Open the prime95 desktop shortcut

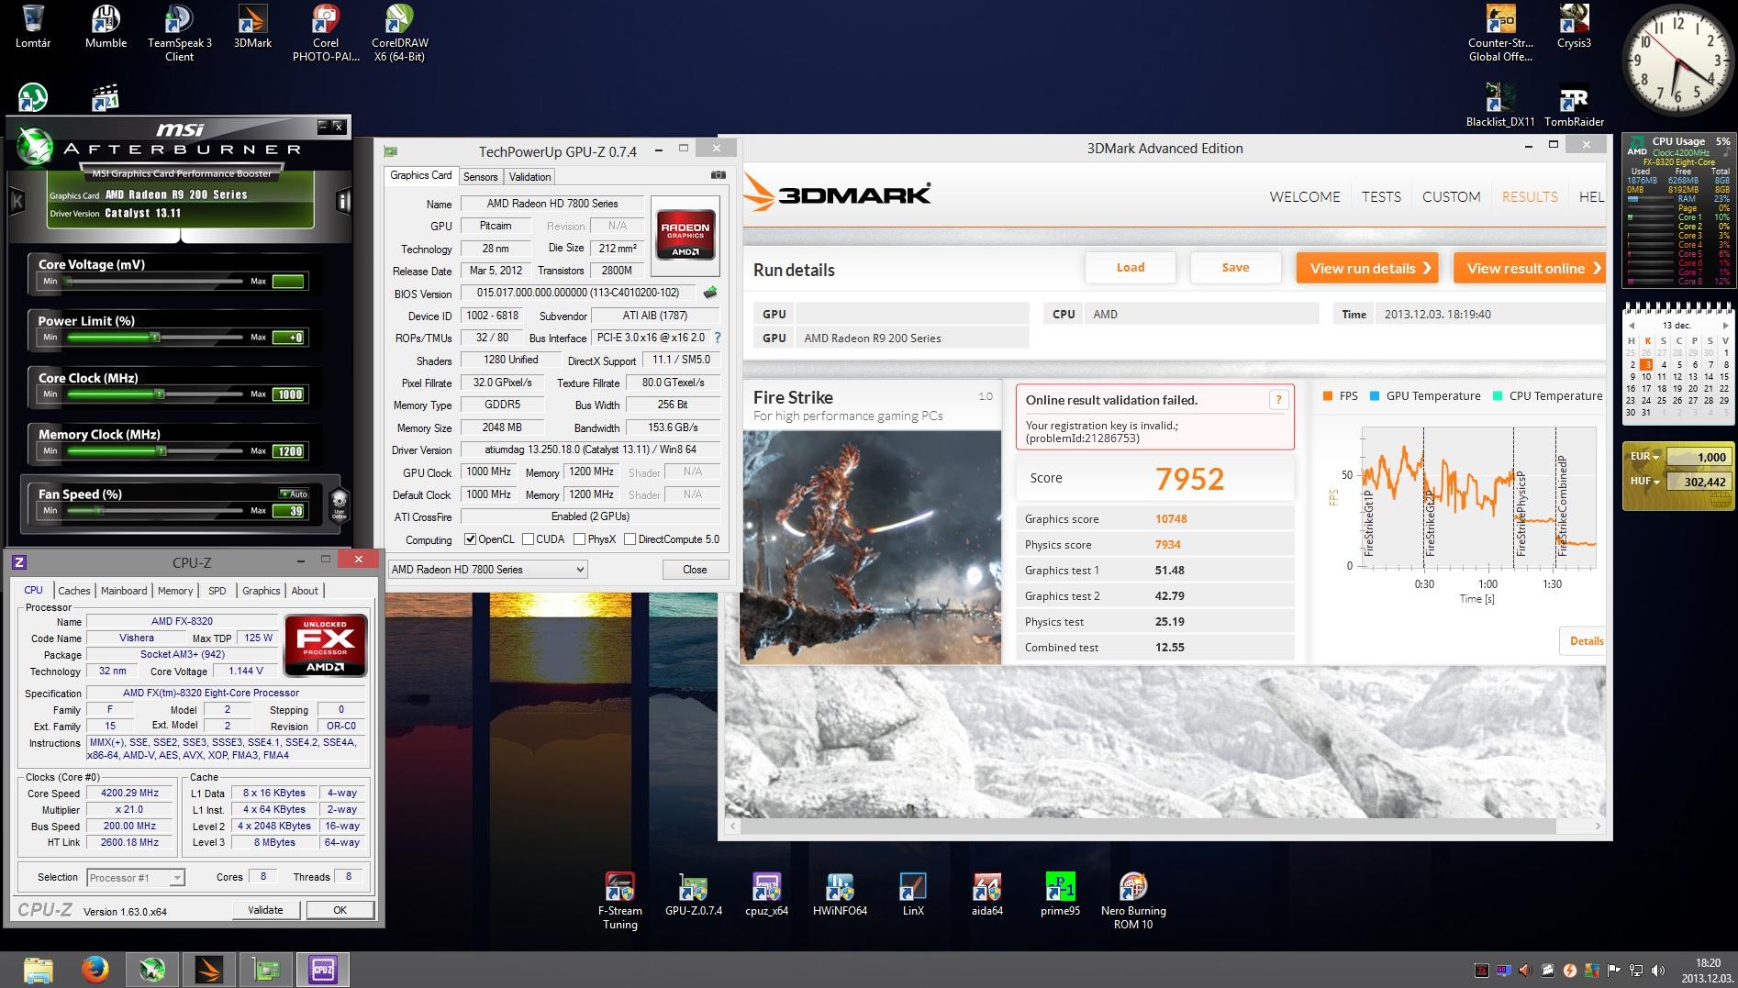click(1060, 894)
